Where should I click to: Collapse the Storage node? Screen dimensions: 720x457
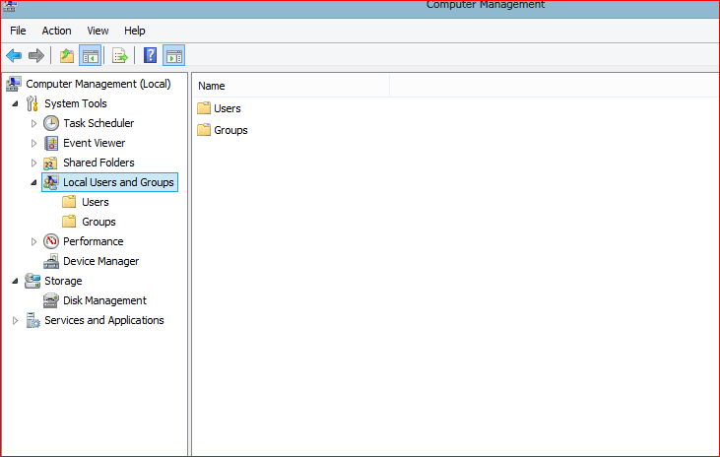pyautogui.click(x=15, y=281)
